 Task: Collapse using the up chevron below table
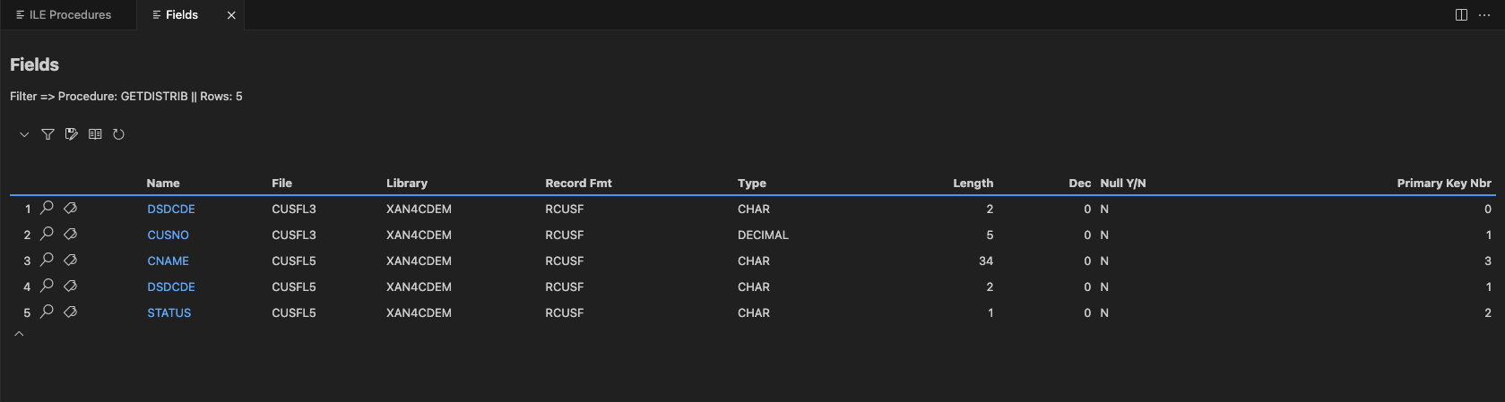tap(19, 334)
